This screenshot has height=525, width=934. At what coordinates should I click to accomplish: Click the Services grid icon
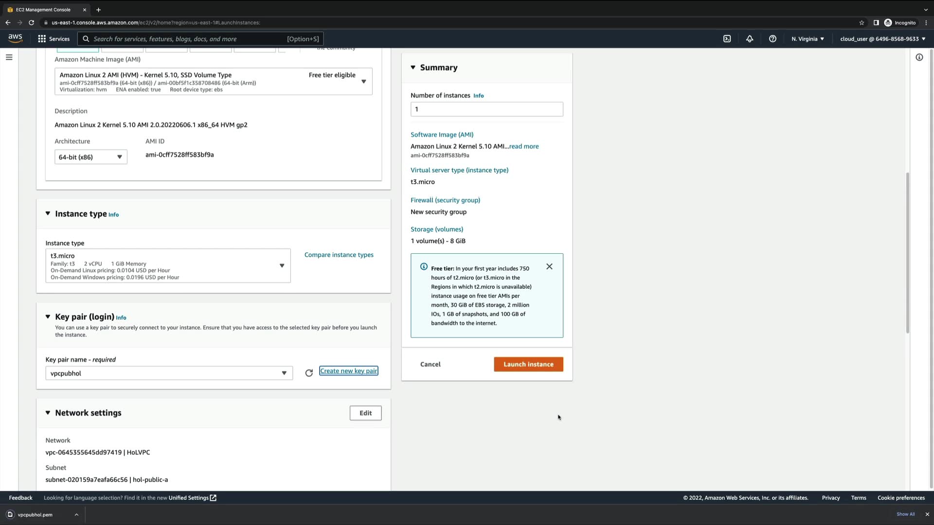click(x=42, y=39)
